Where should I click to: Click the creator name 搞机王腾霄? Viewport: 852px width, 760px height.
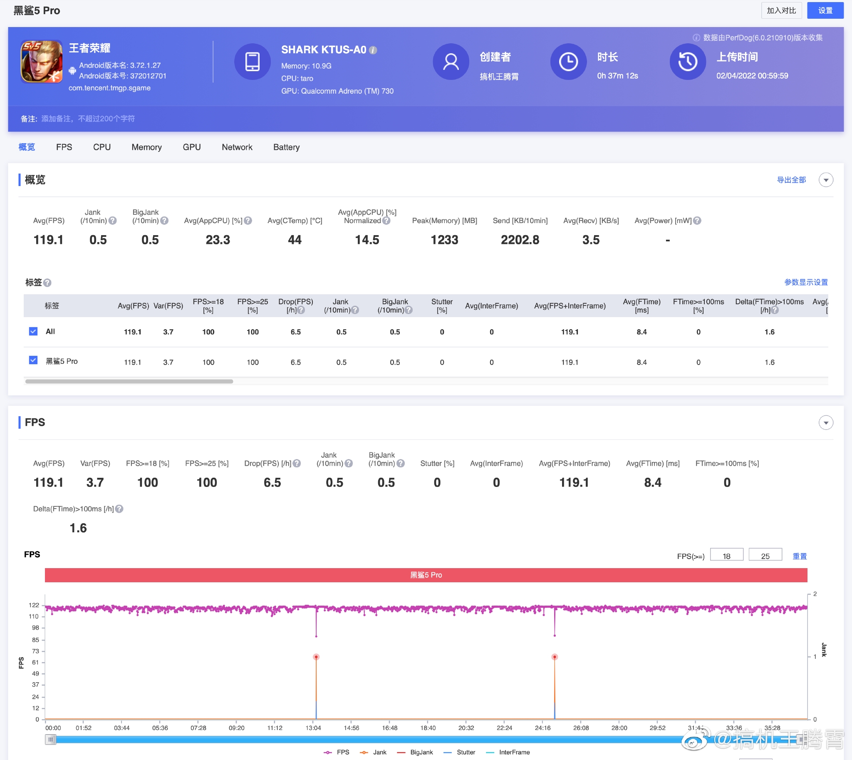(499, 77)
